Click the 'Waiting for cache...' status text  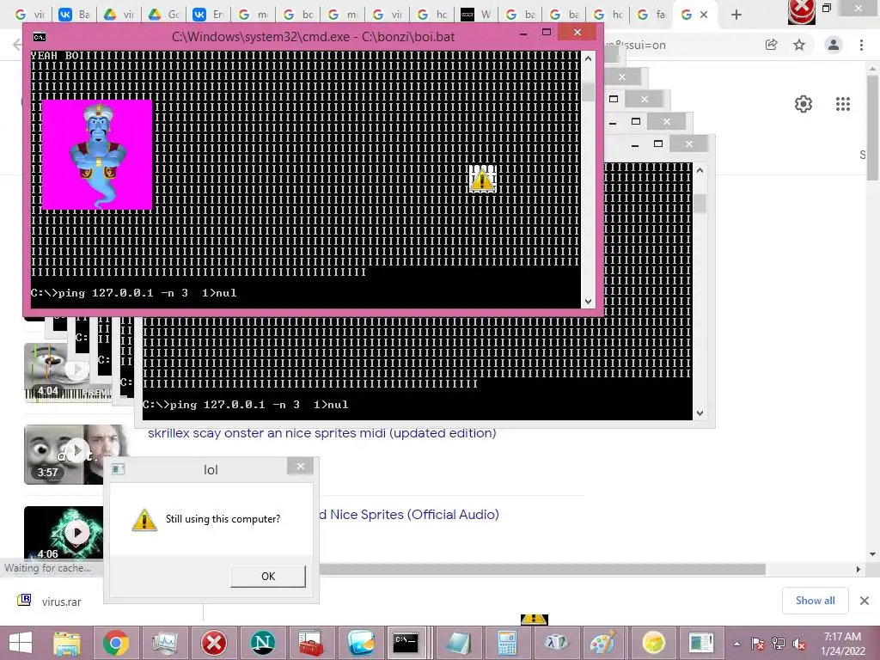(47, 568)
